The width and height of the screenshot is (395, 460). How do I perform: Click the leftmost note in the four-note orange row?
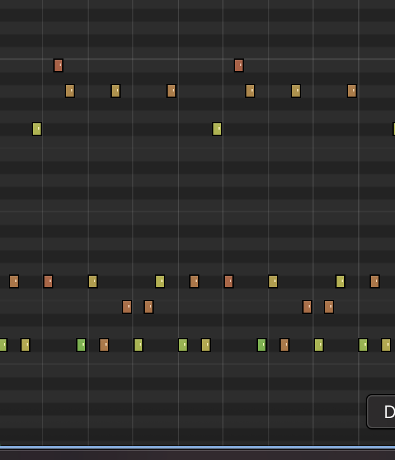click(127, 307)
